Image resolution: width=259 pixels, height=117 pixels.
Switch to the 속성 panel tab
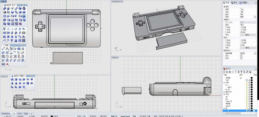[x=226, y=3]
